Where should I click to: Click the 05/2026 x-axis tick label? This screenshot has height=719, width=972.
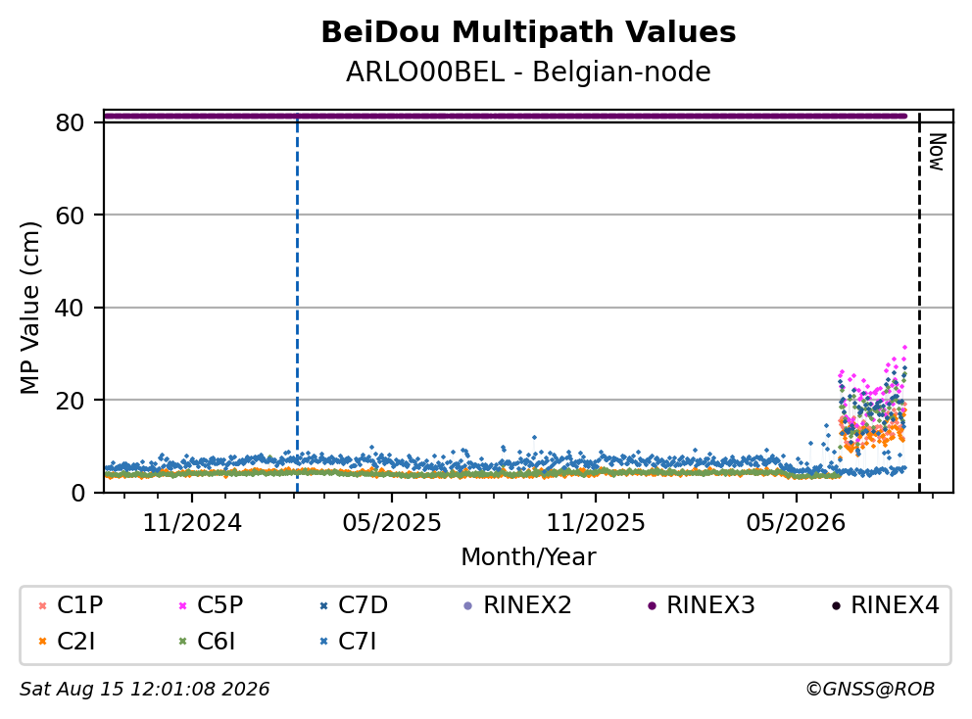pyautogui.click(x=796, y=523)
